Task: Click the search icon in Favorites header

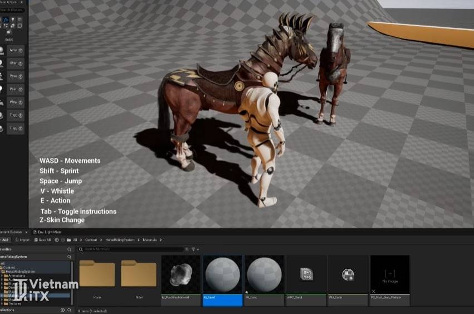Action: pos(70,249)
